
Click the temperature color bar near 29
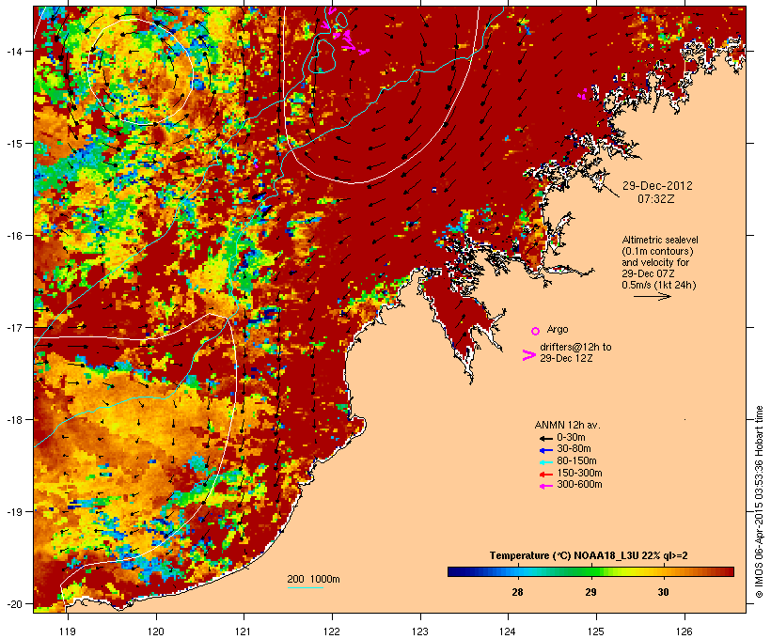point(590,571)
